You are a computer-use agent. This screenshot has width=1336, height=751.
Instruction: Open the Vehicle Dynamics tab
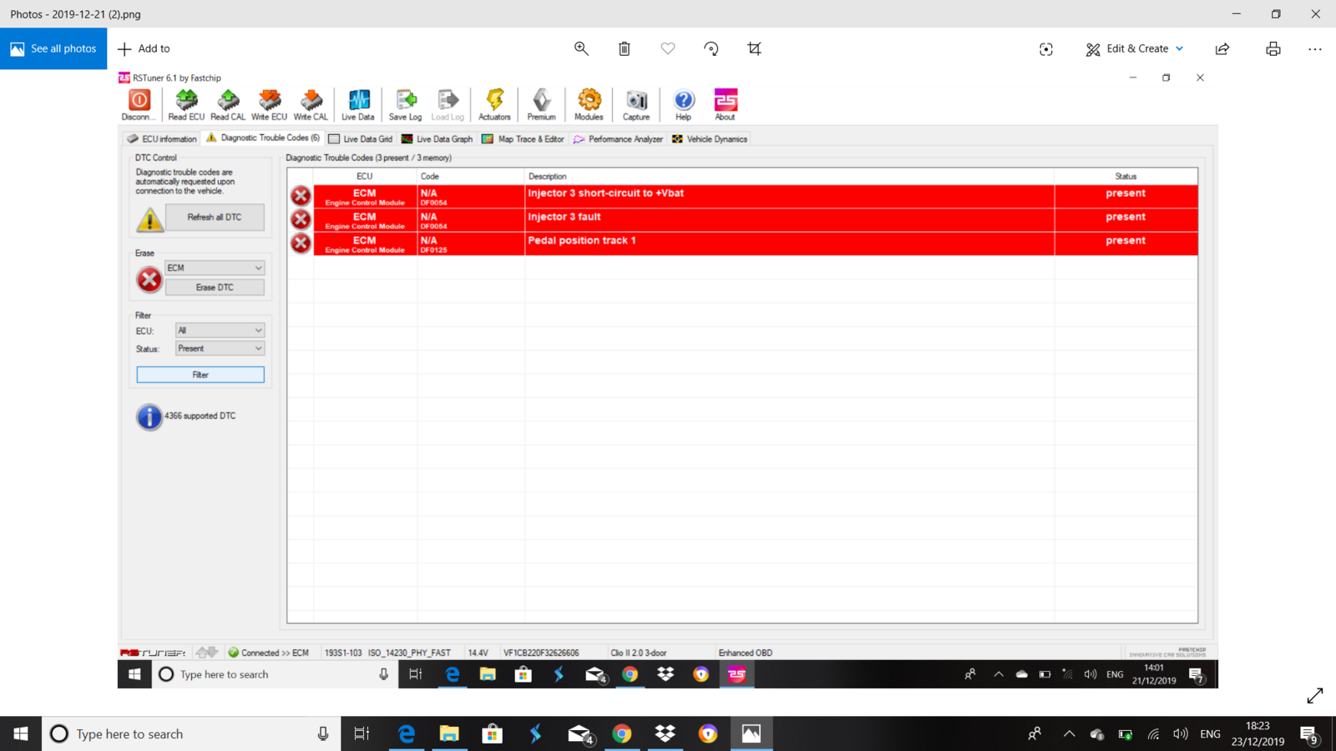coord(710,139)
